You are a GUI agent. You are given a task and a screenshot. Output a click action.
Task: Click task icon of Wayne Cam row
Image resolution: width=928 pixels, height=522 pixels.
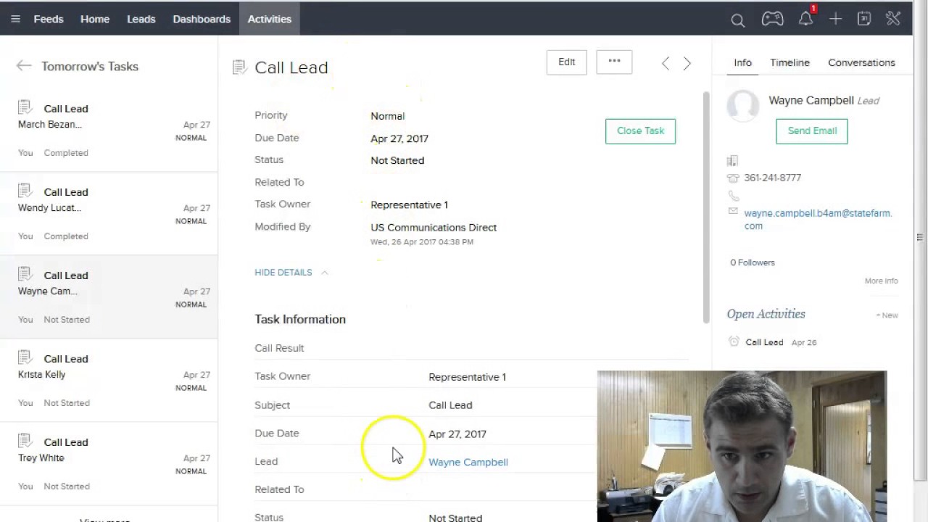(x=25, y=275)
